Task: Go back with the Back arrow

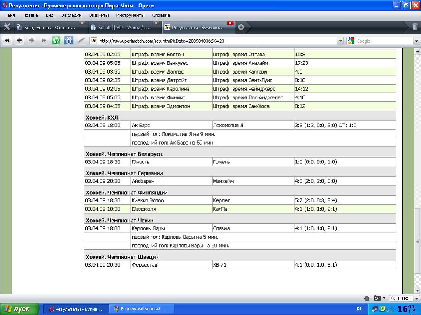Action: point(19,40)
